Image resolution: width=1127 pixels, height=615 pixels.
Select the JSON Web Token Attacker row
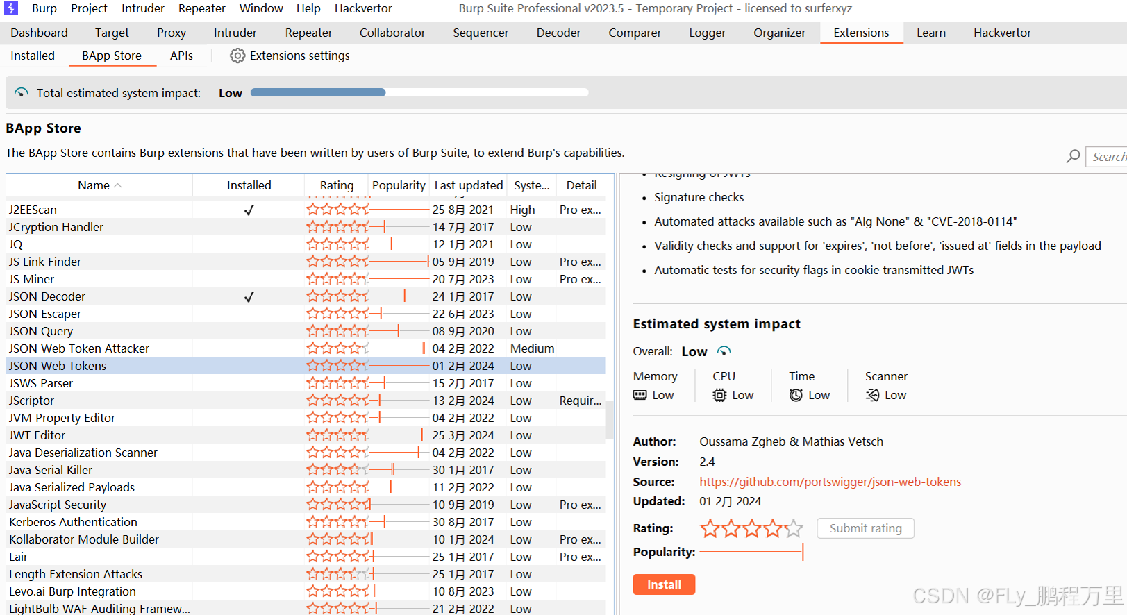coord(306,348)
